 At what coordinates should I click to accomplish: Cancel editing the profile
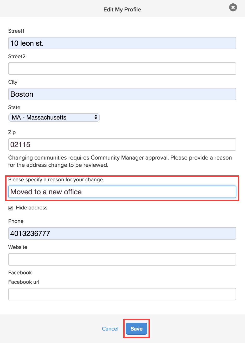click(110, 329)
